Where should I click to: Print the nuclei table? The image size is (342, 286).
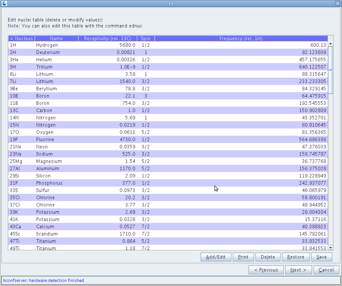pos(243,257)
